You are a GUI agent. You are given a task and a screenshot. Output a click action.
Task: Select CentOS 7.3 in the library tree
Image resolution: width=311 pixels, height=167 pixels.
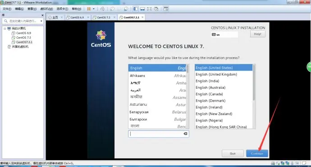(23, 38)
